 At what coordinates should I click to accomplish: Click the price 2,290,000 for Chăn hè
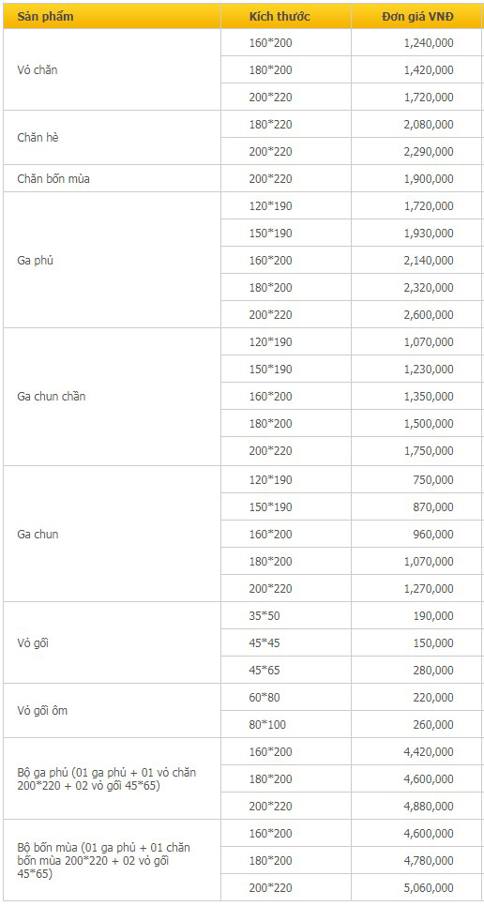pyautogui.click(x=429, y=151)
